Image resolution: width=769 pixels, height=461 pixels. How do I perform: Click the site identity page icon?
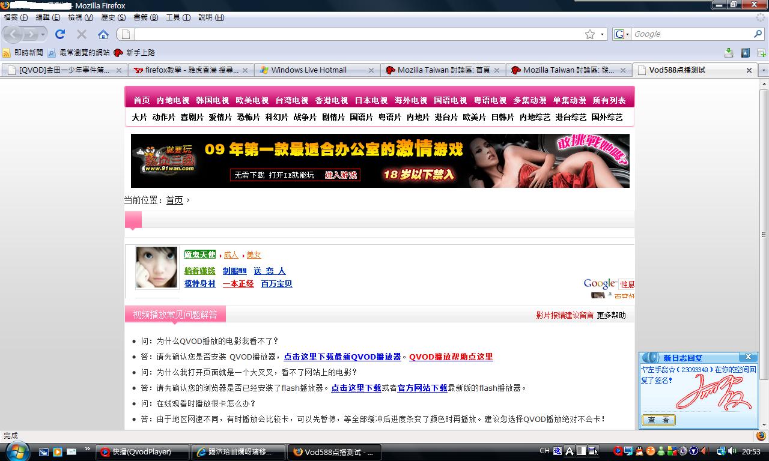coord(126,34)
